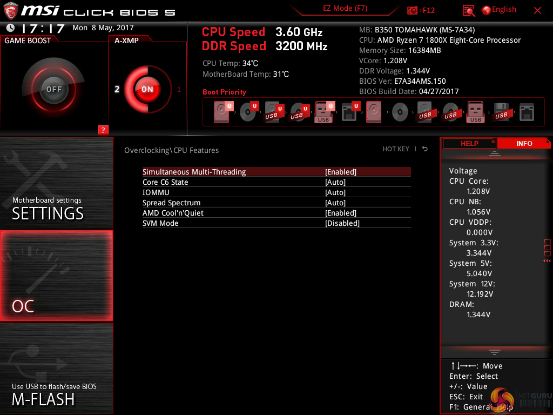Collapse info panel using top grip handle
Image resolution: width=553 pixels, height=415 pixels.
click(495, 153)
